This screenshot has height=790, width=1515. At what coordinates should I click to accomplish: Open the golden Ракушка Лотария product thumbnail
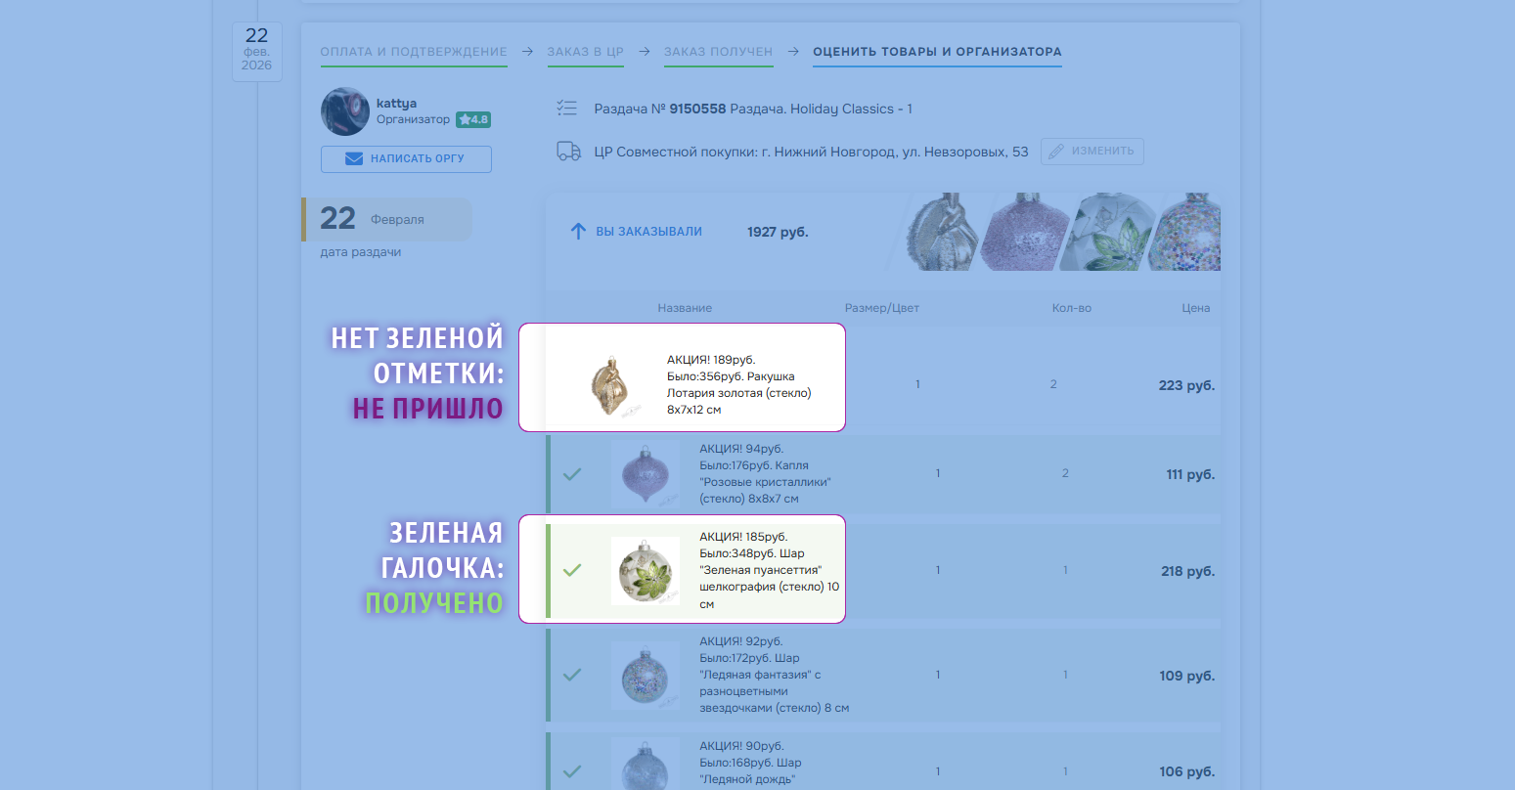pyautogui.click(x=612, y=385)
